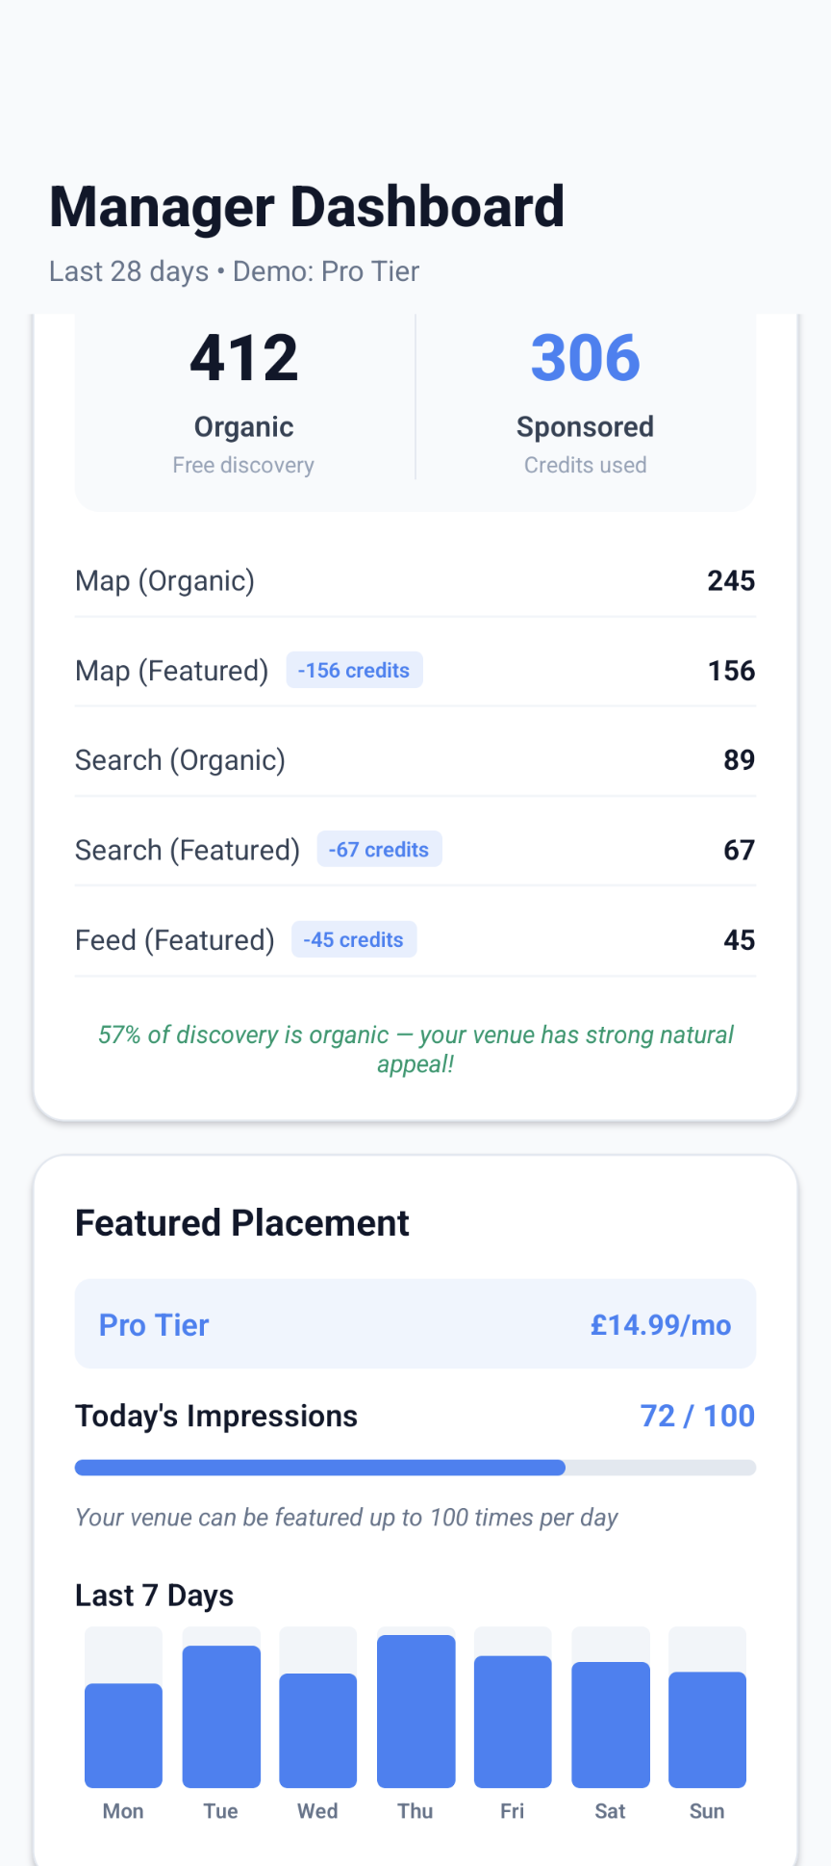831x1866 pixels.
Task: Toggle the Feed (Featured) row
Action: tap(415, 939)
